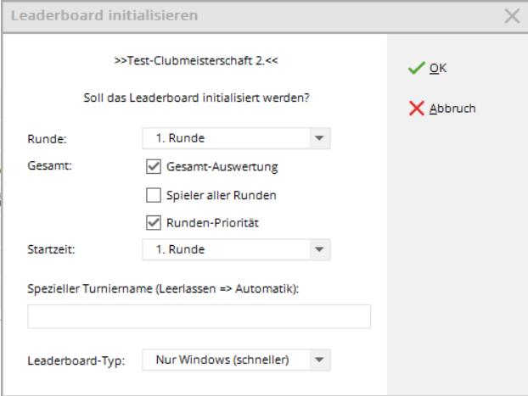This screenshot has height=396, width=528.
Task: Click the Leaderboard initialisieren title bar text
Action: coord(105,15)
